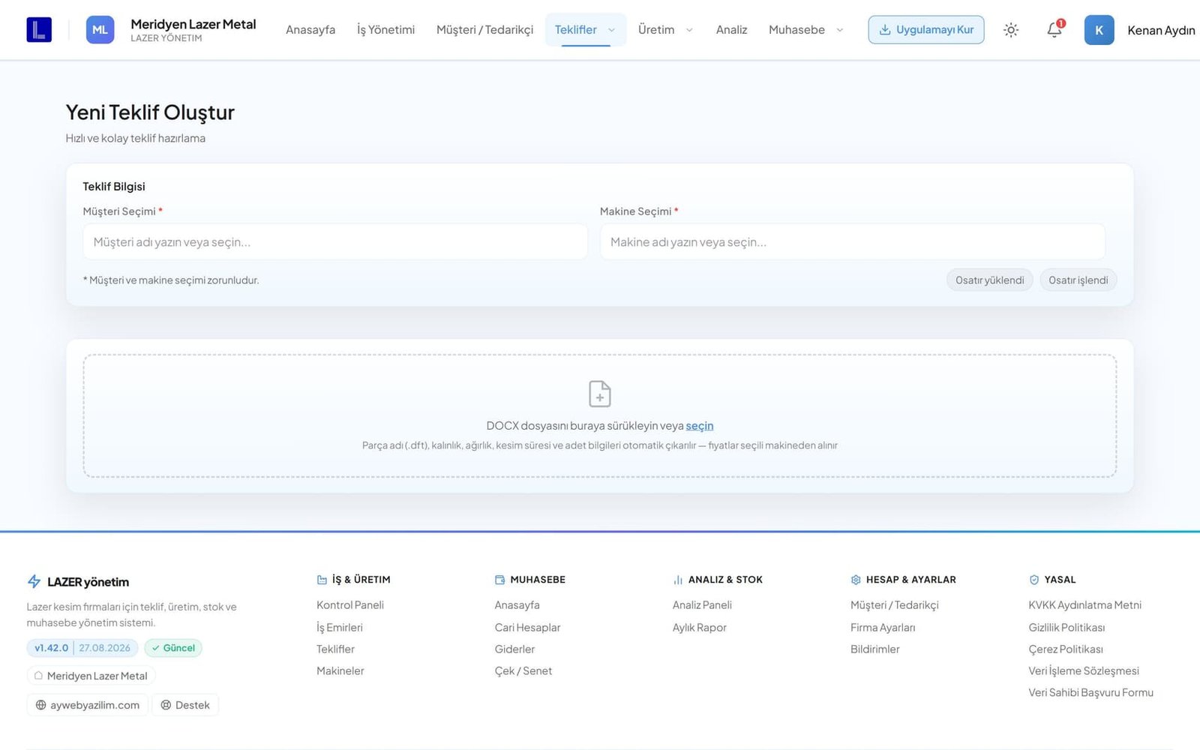The height and width of the screenshot is (750, 1200).
Task: Open the Makine Seçimi combo box
Action: pos(852,242)
